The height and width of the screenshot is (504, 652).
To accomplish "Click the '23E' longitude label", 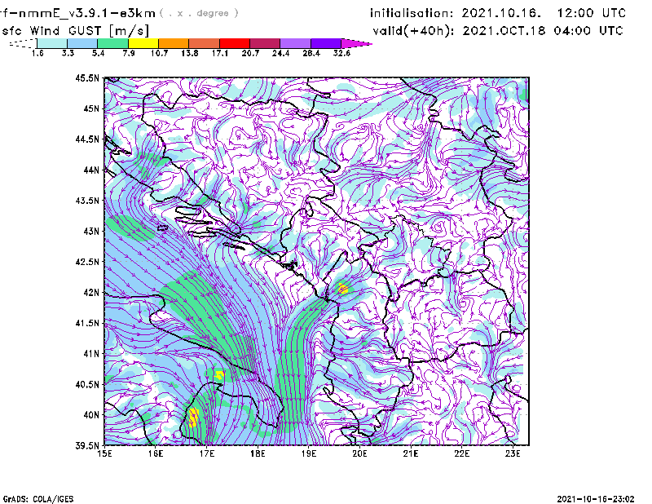I will tap(513, 453).
